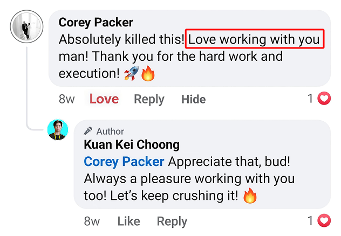341x236 pixels.
Task: Reply to Corey Packer's comment
Action: (x=149, y=99)
